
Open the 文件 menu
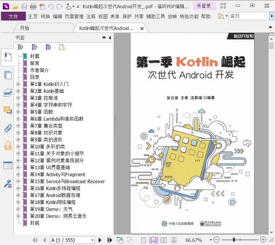click(13, 16)
